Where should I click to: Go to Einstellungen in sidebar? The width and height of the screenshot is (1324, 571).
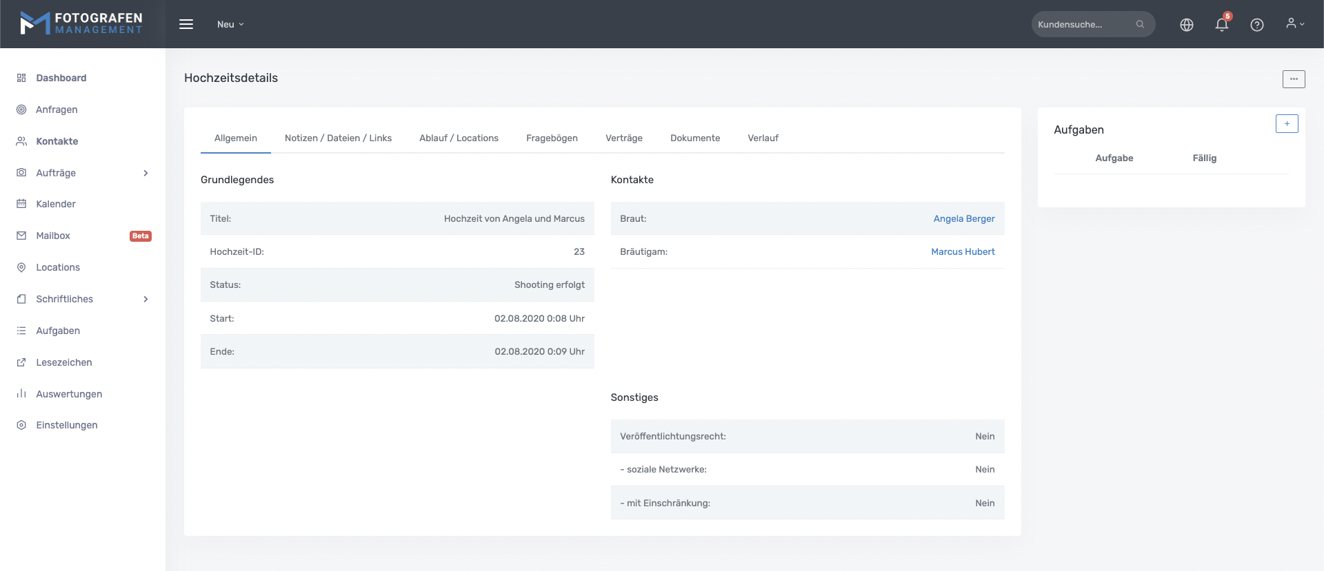point(66,425)
